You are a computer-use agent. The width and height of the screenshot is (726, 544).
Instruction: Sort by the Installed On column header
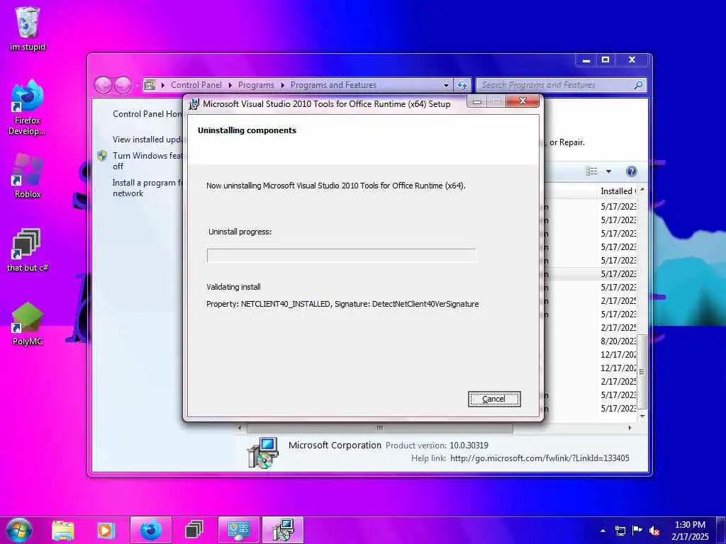pos(617,191)
